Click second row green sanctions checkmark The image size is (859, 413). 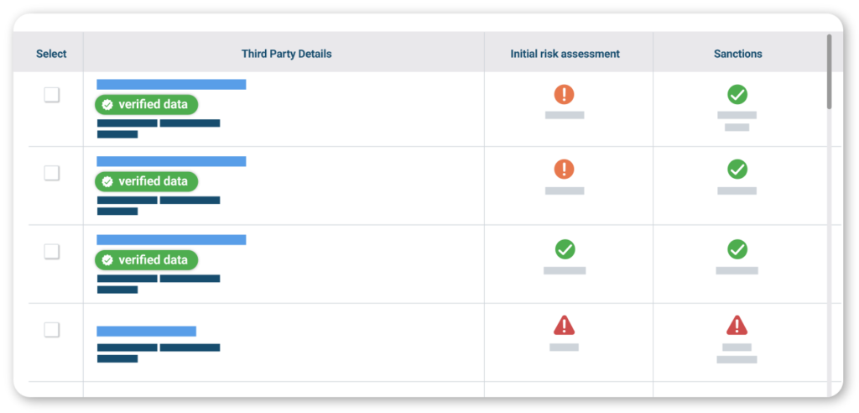tap(737, 170)
